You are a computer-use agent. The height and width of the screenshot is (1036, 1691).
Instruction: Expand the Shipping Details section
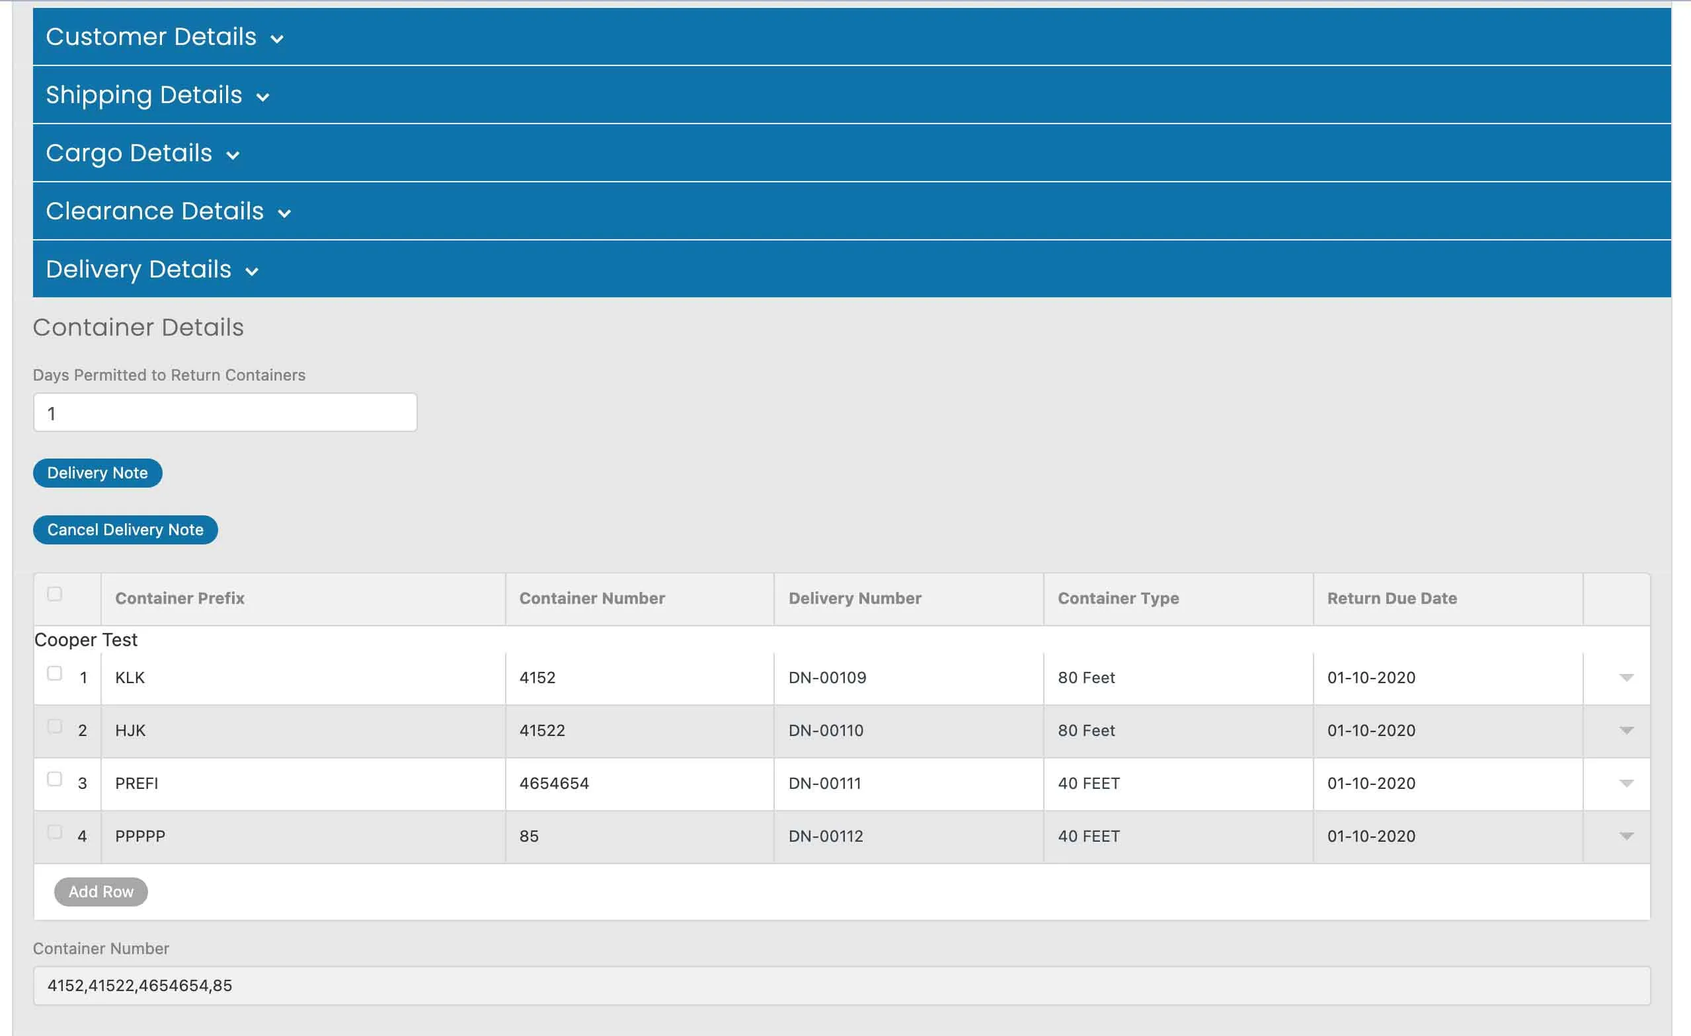click(x=157, y=95)
